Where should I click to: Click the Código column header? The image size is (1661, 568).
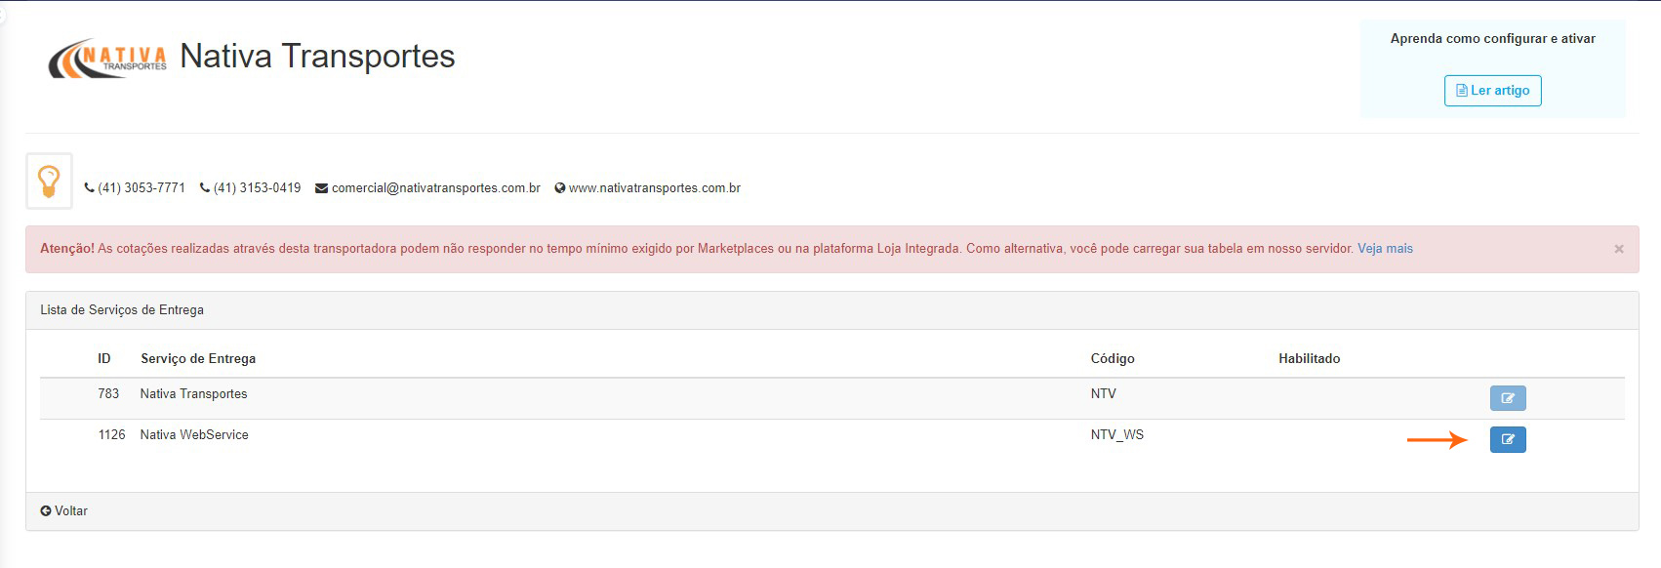pyautogui.click(x=1112, y=358)
